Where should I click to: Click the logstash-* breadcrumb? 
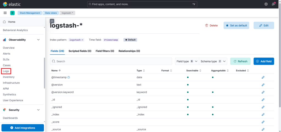(68, 13)
